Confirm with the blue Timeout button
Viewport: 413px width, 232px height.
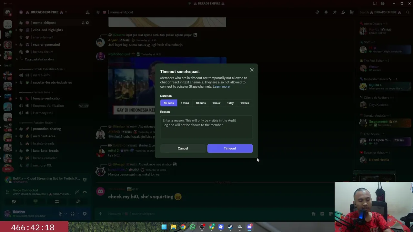click(x=230, y=148)
